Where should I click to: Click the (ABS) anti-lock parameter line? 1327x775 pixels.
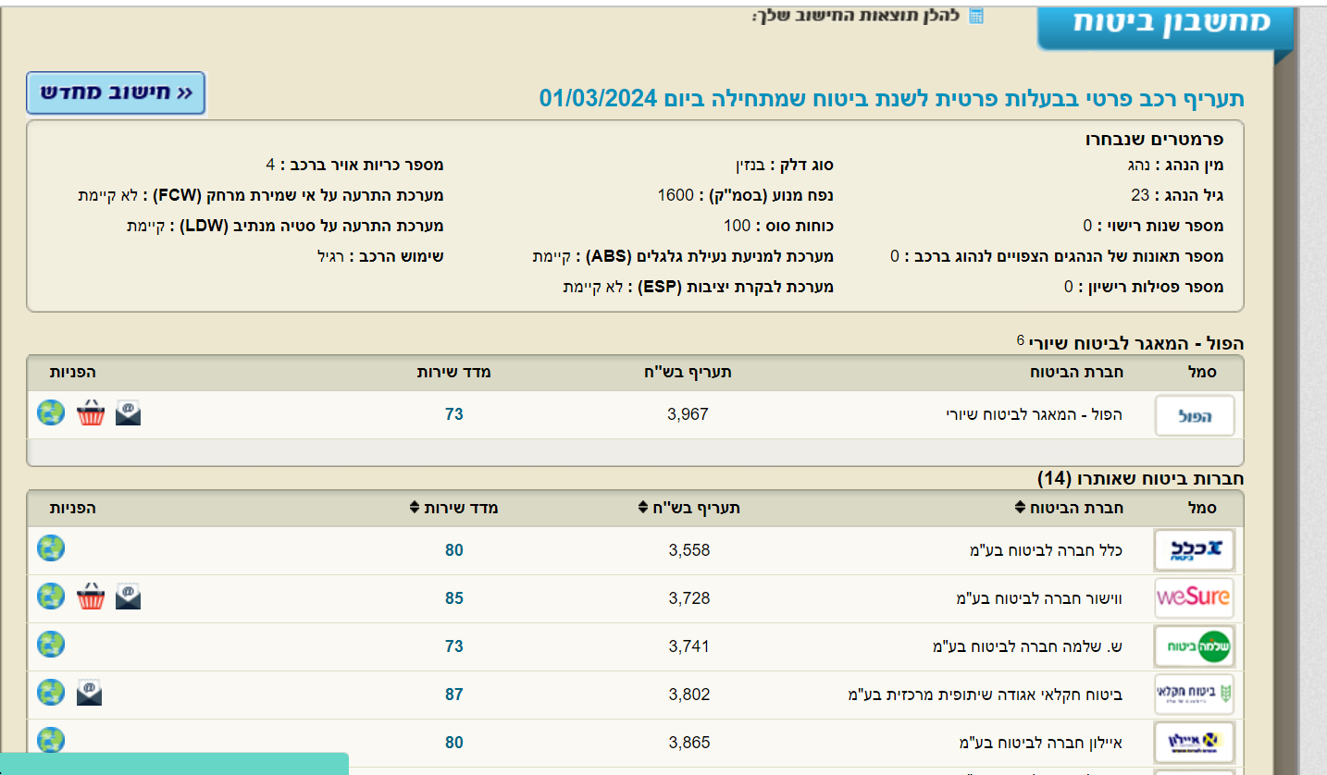tap(683, 256)
